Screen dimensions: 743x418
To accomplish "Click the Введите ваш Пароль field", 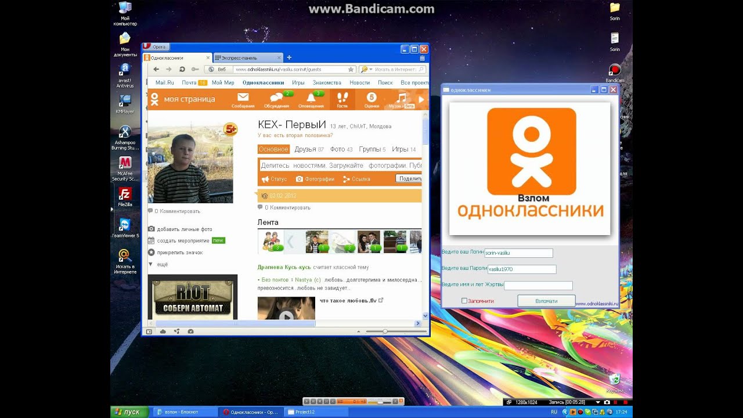I will [x=522, y=269].
